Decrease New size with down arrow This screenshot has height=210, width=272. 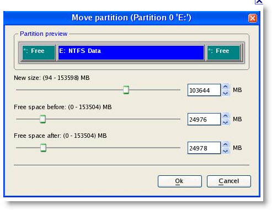[226, 93]
